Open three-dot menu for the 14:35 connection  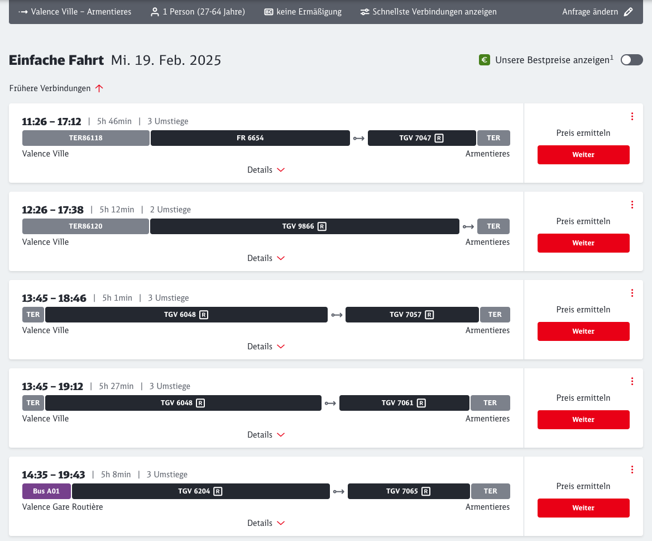(632, 469)
